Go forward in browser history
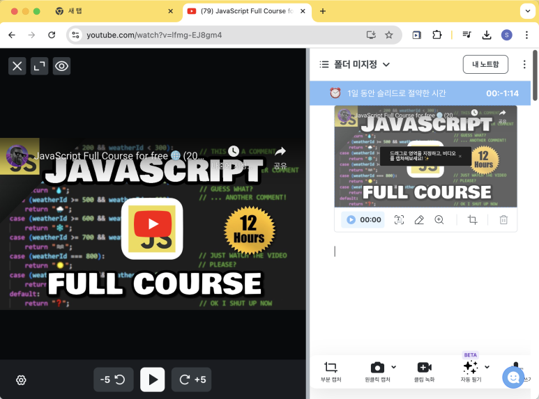539x399 pixels. [x=31, y=35]
